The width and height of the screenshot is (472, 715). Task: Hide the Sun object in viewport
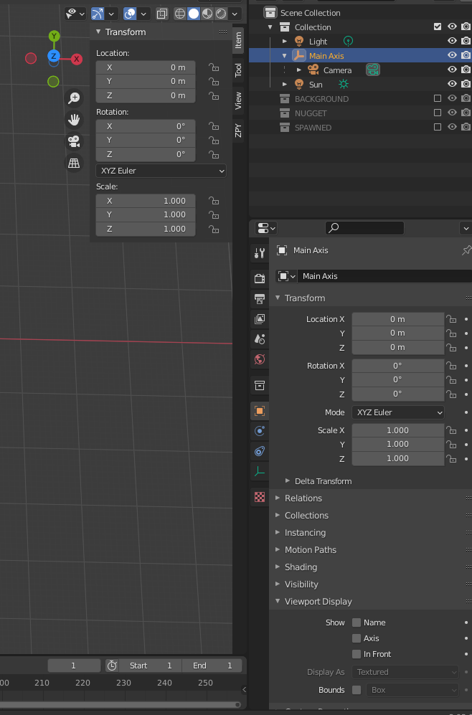[452, 83]
